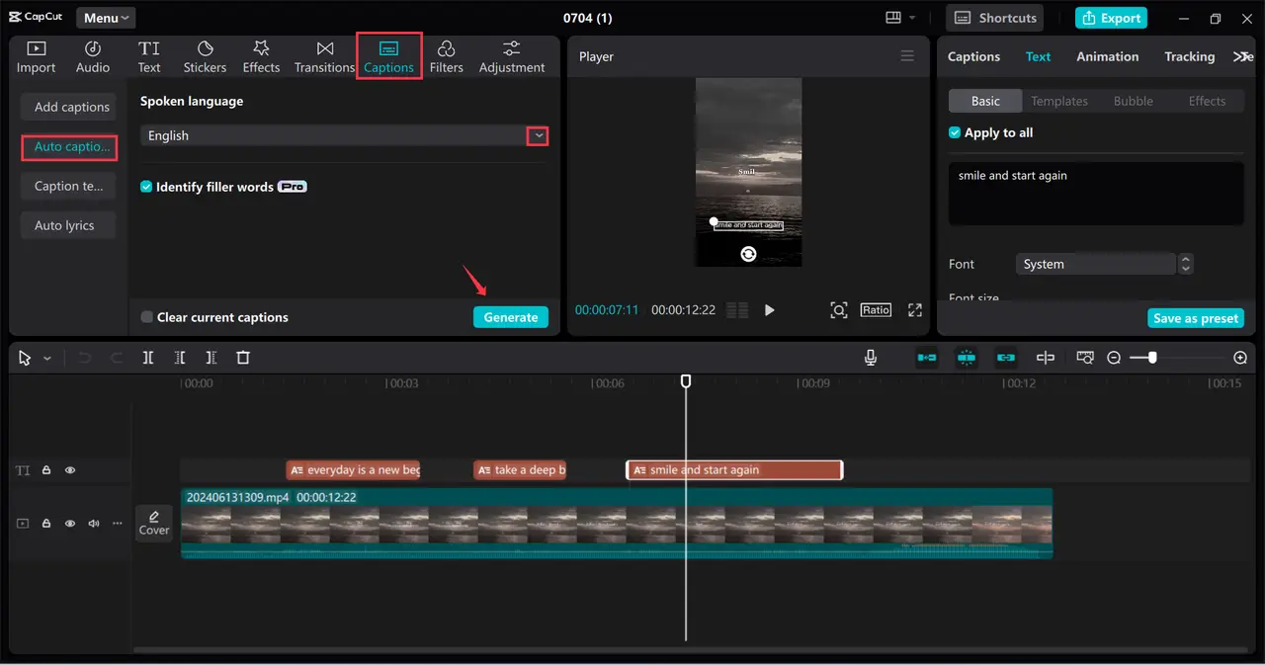Click the Cover button on video track
This screenshot has width=1265, height=665.
click(x=154, y=523)
